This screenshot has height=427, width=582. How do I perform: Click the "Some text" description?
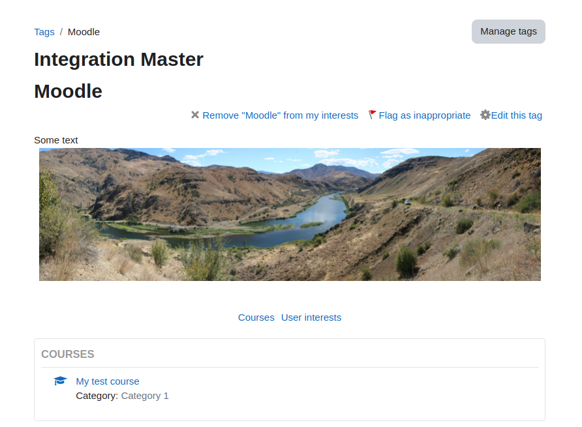point(56,140)
